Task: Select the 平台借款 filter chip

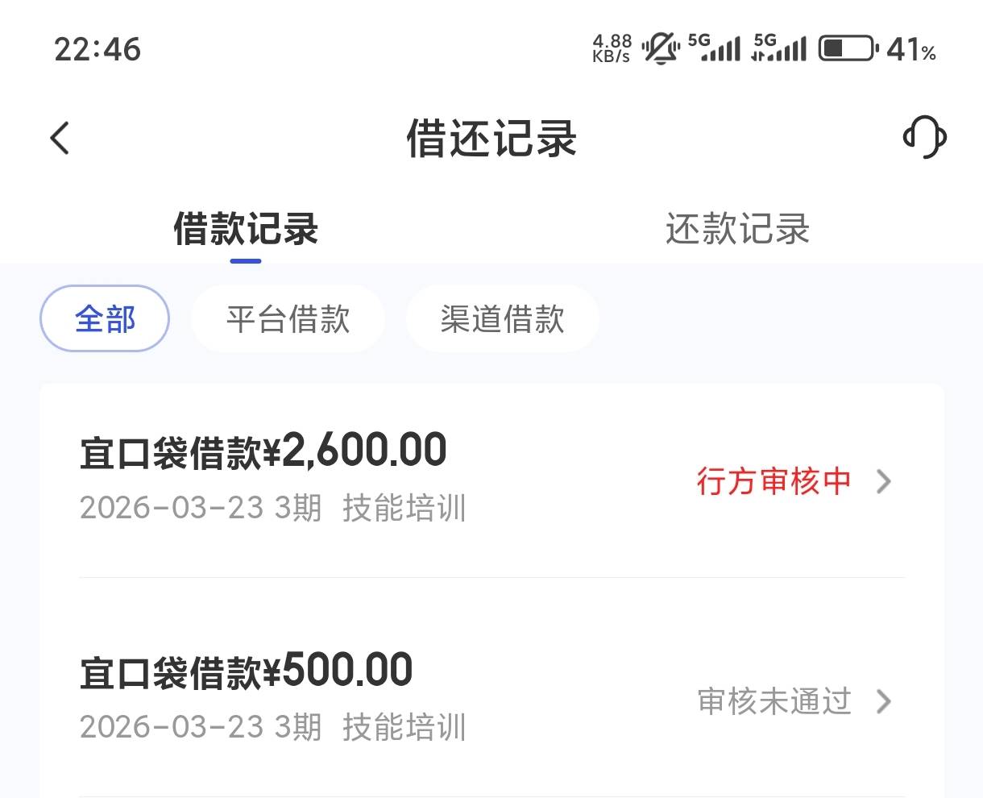Action: (288, 319)
